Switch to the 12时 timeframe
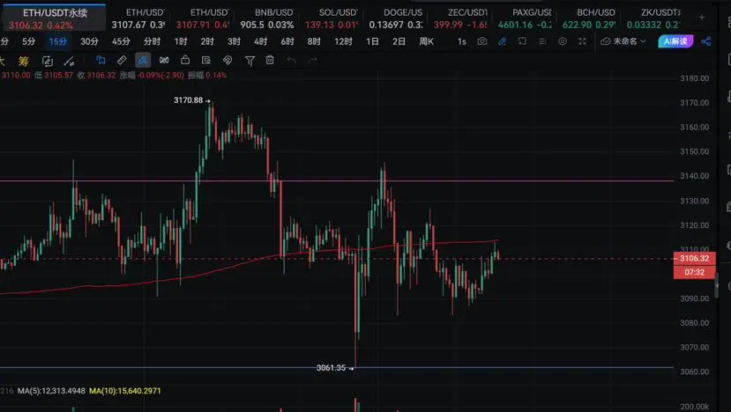The height and width of the screenshot is (412, 731). tap(344, 41)
